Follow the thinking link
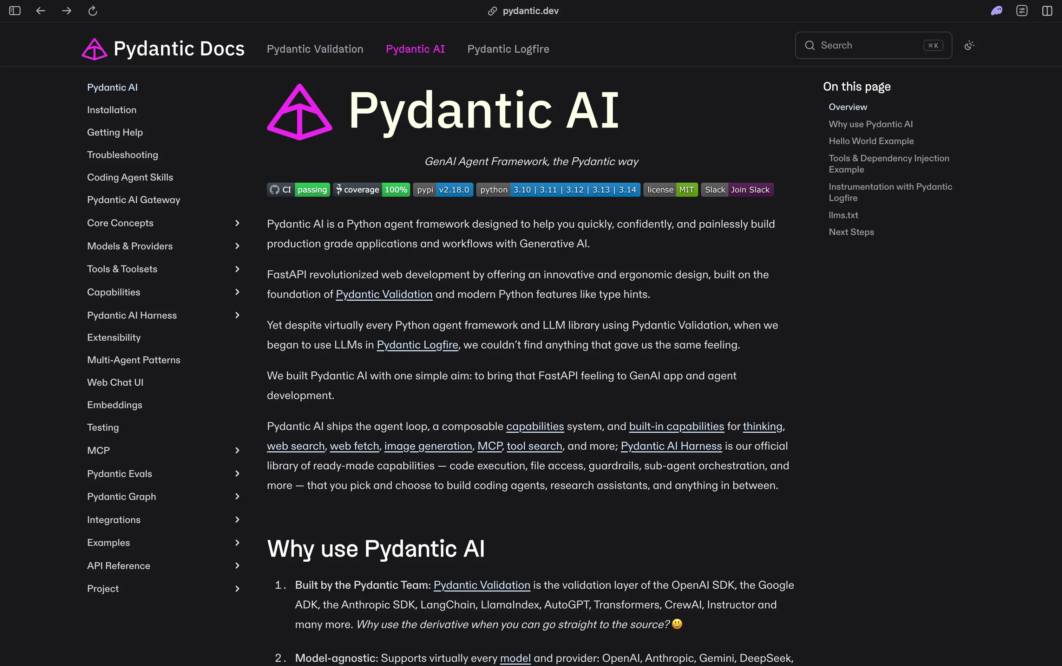Screen dimensions: 1062x666 coord(762,426)
